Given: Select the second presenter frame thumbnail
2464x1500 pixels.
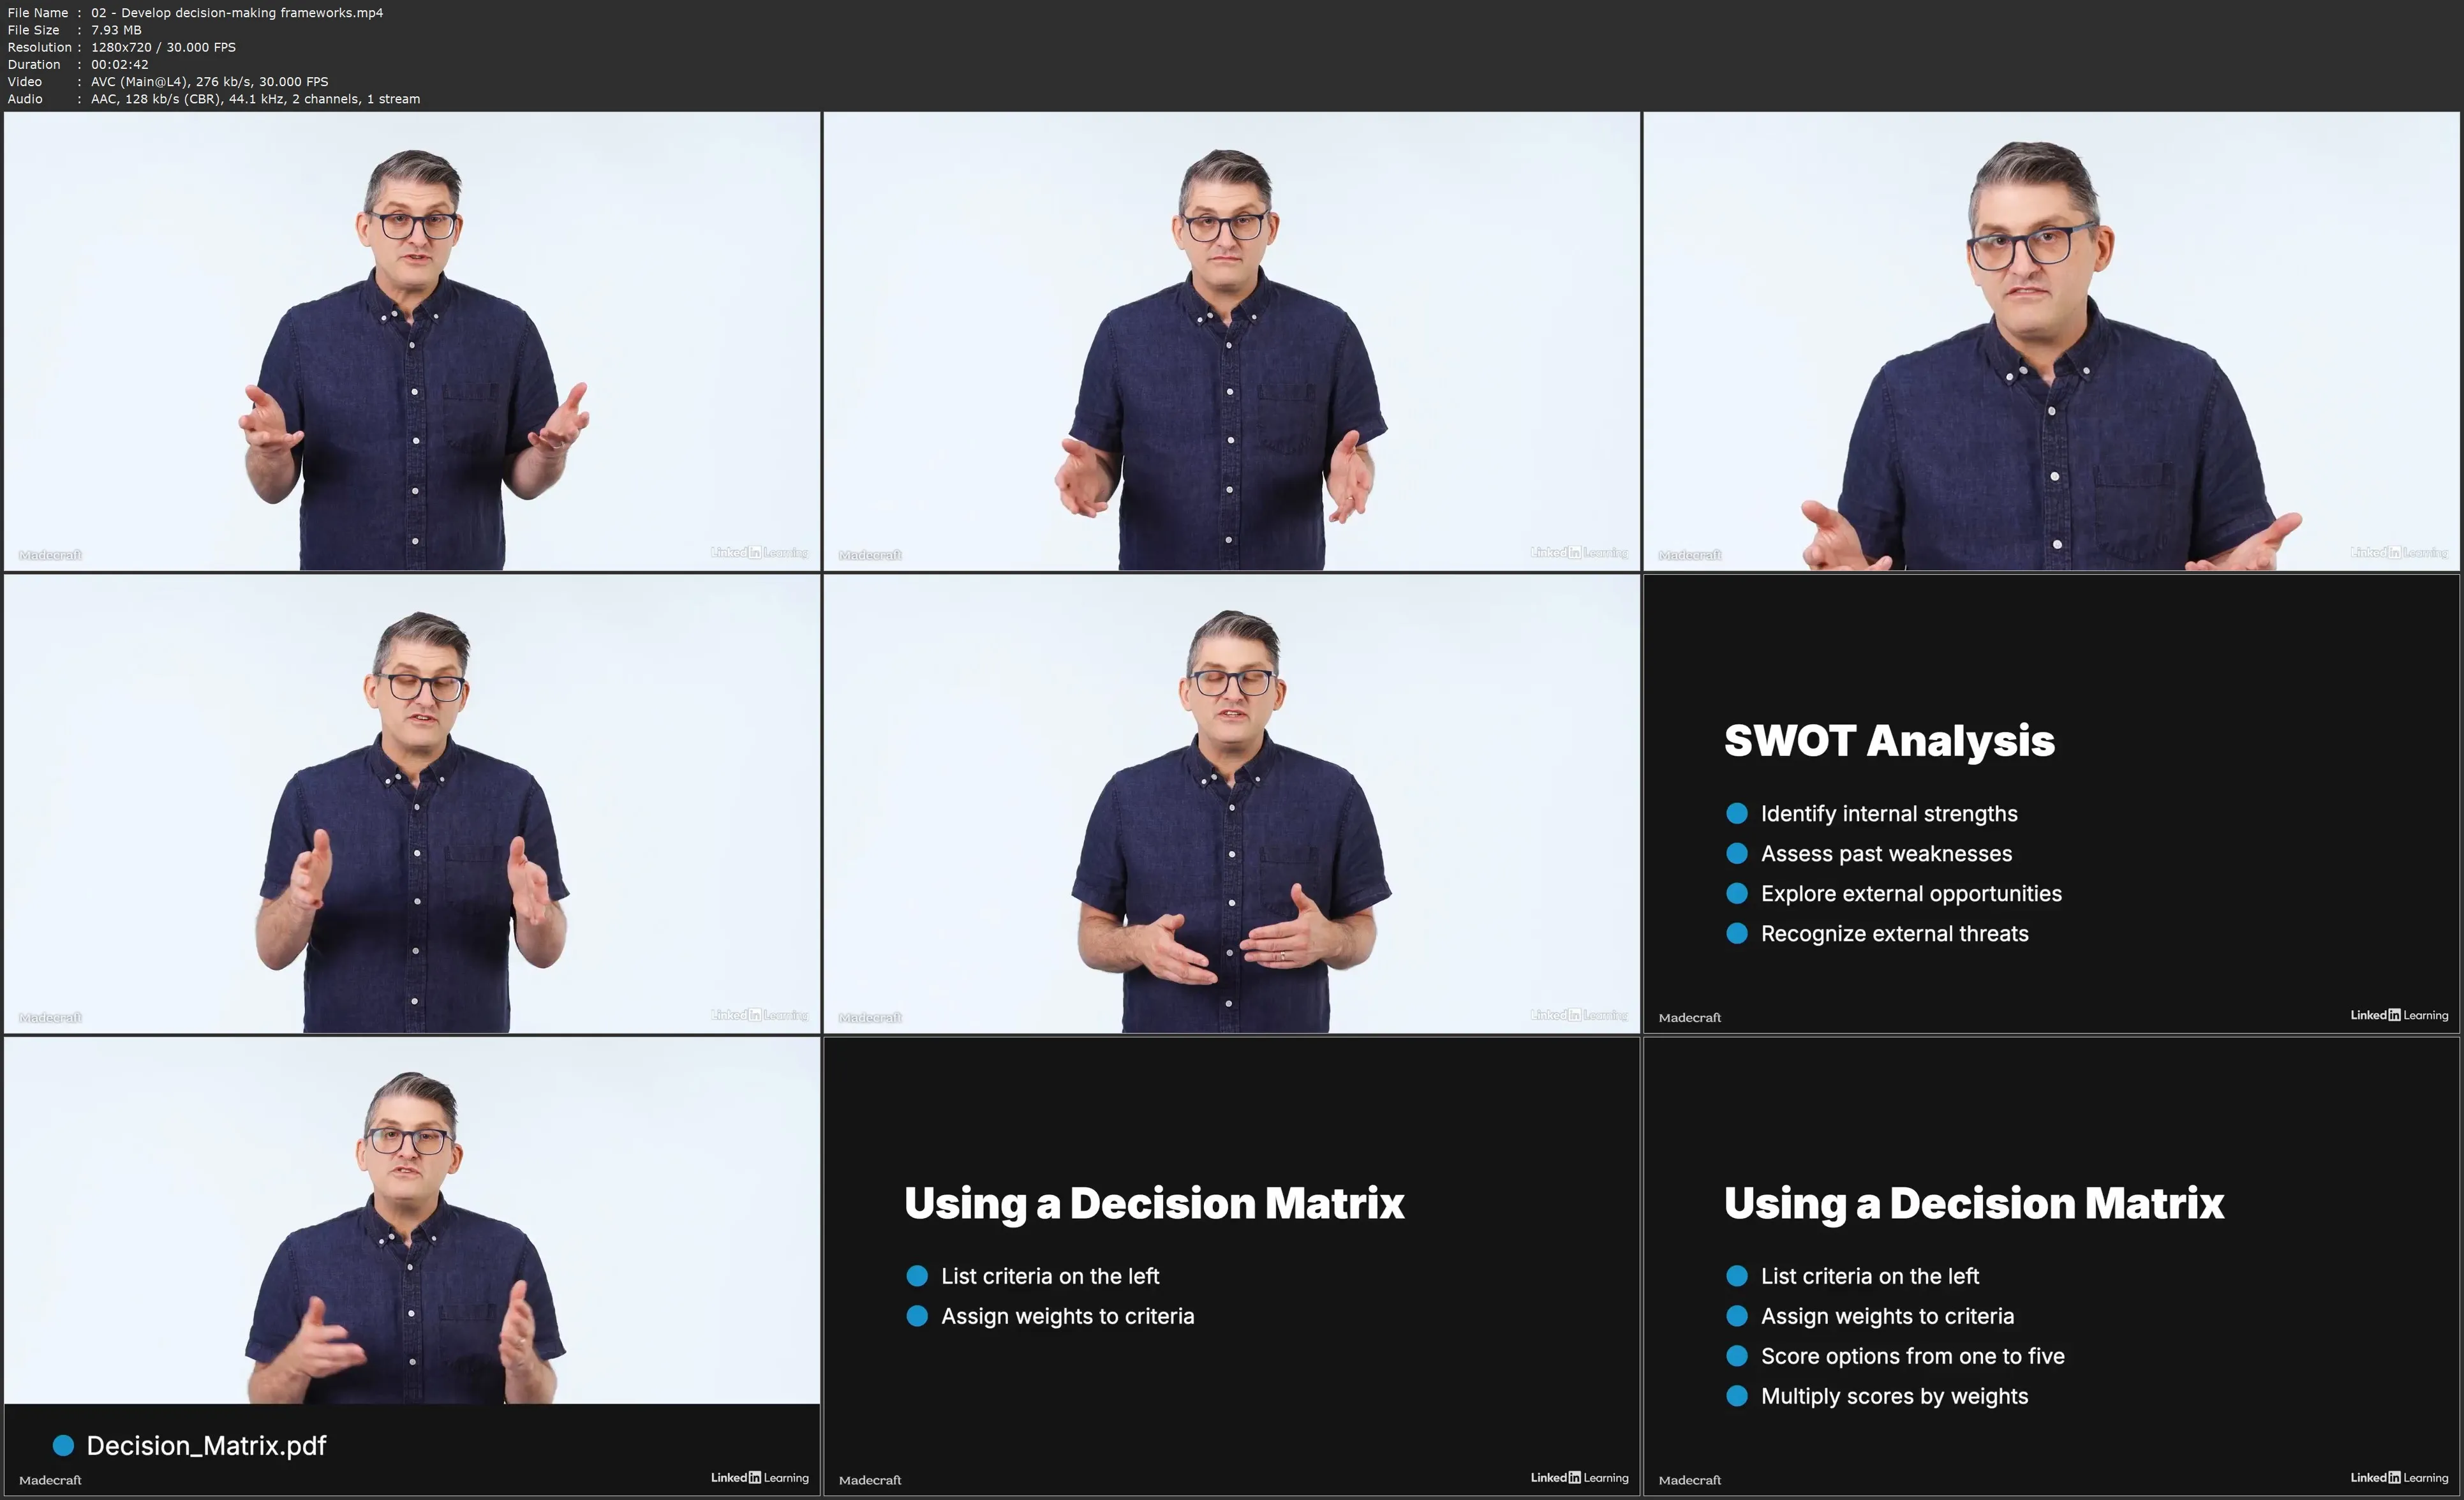Looking at the screenshot, I should click(1231, 341).
